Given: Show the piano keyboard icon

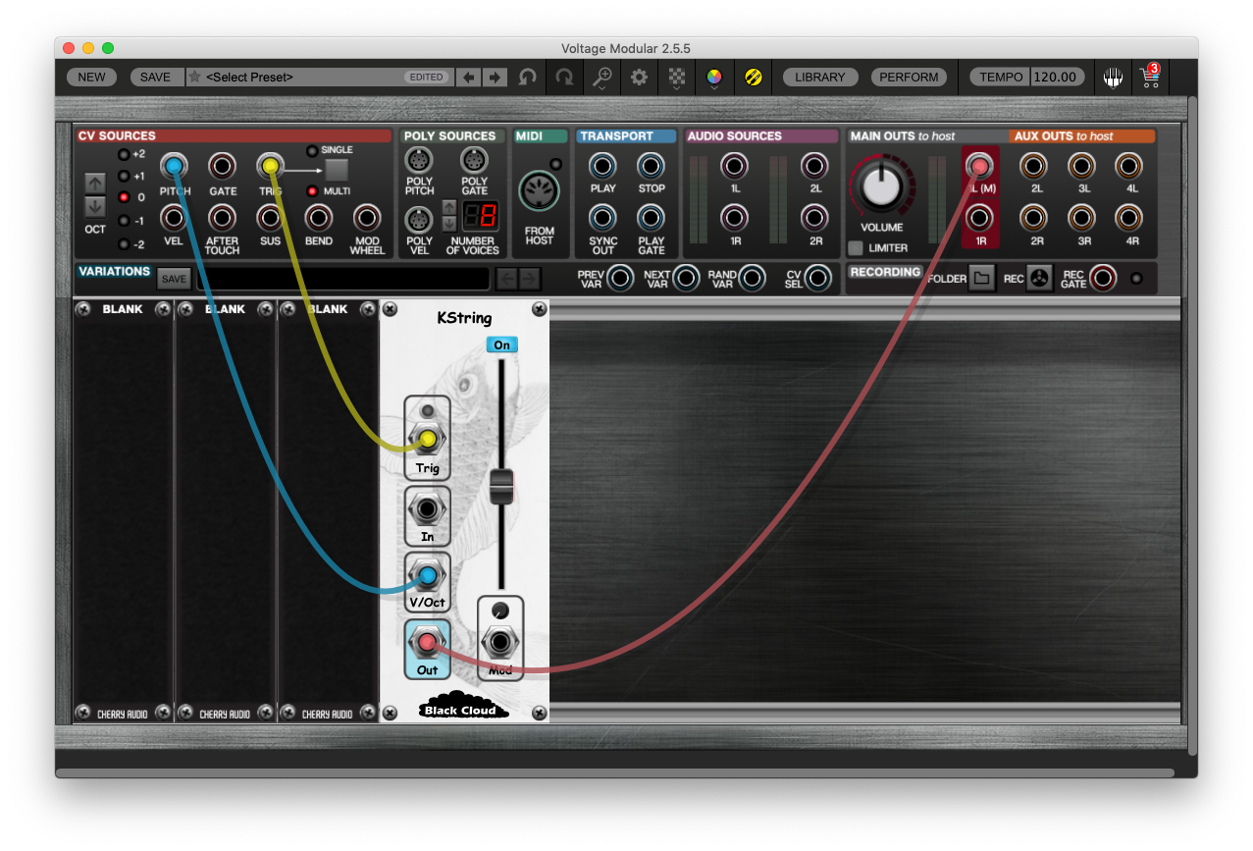Looking at the screenshot, I should coord(1113,77).
